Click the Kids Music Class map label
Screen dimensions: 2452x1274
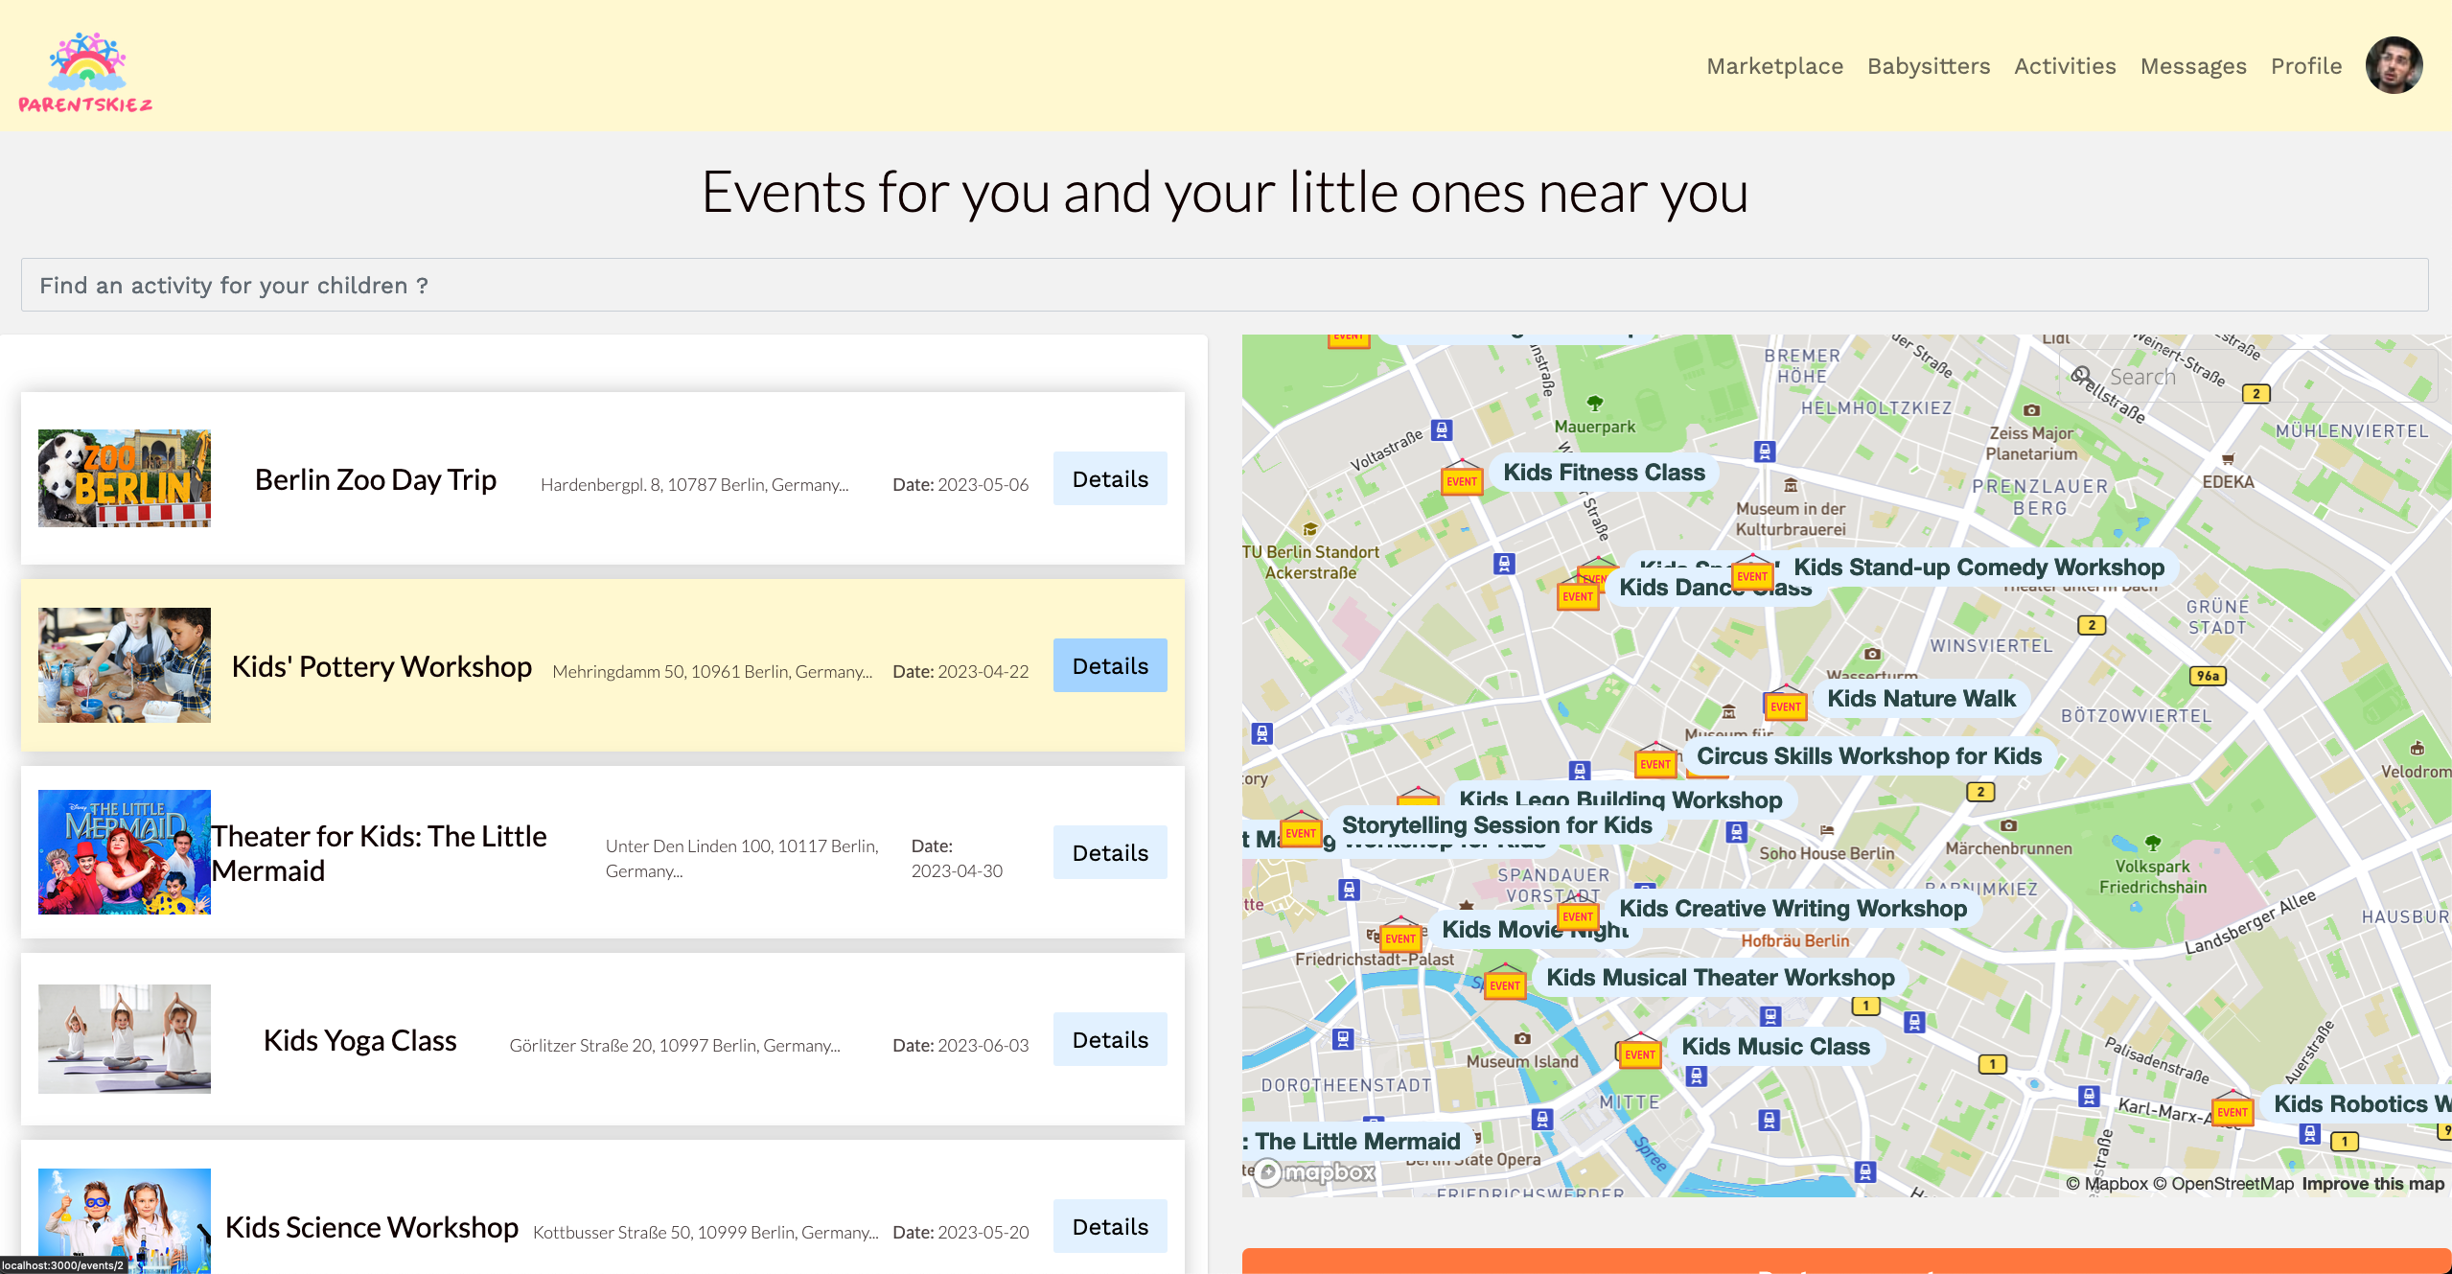click(x=1775, y=1046)
